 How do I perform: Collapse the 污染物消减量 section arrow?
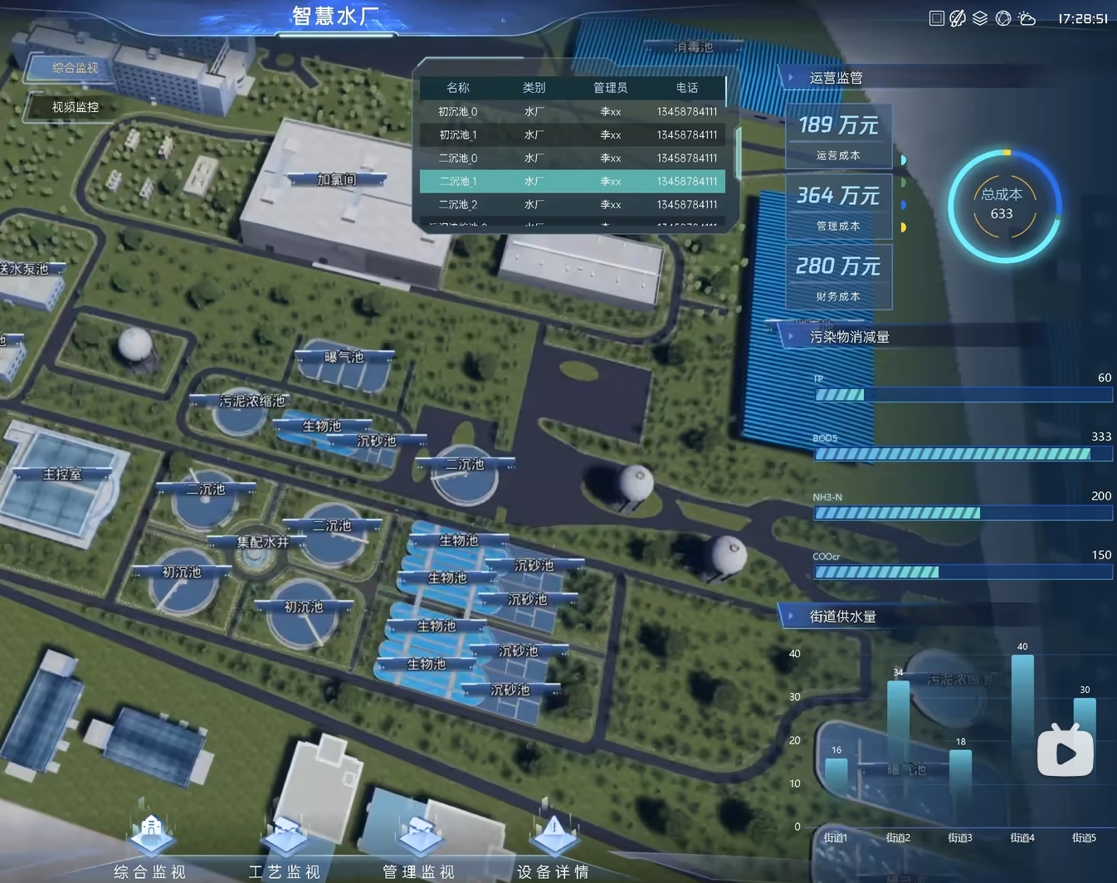coord(791,337)
